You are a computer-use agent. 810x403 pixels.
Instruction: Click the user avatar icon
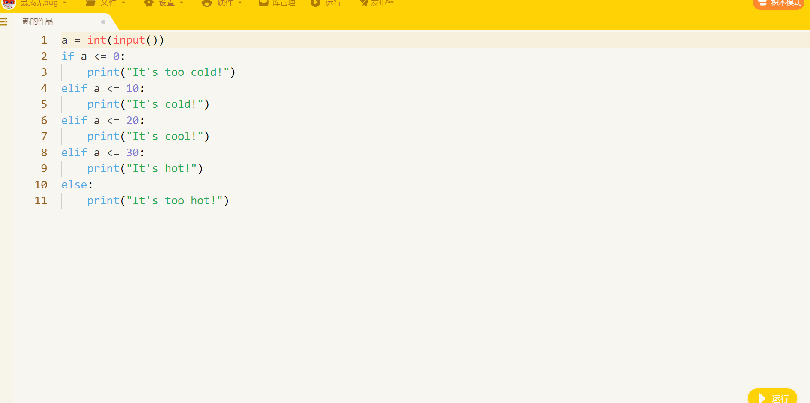pyautogui.click(x=9, y=3)
